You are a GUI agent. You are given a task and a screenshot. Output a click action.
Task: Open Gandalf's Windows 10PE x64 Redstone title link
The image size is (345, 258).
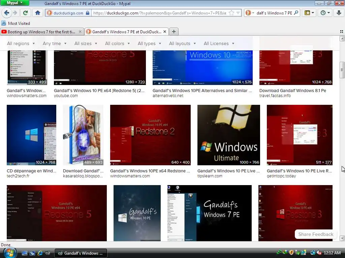[150, 171]
